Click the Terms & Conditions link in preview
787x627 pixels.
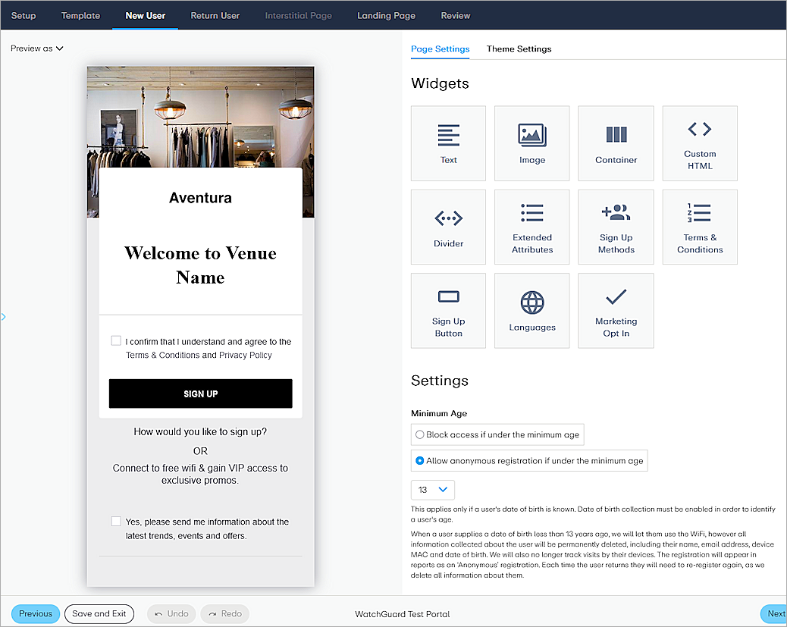tap(157, 355)
